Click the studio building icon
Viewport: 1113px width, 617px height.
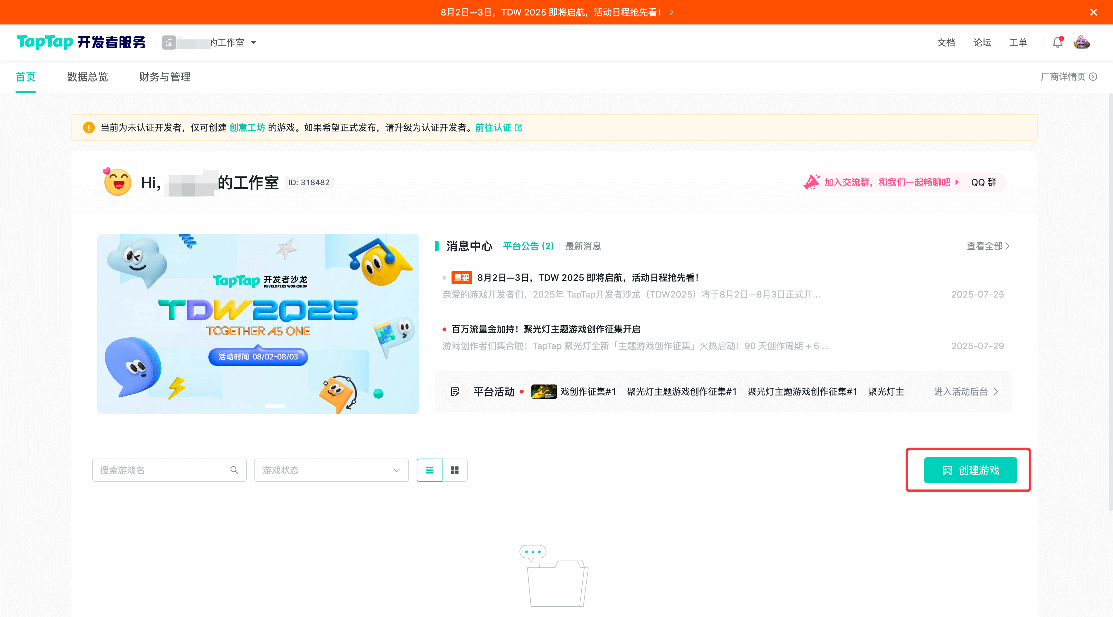tap(169, 42)
